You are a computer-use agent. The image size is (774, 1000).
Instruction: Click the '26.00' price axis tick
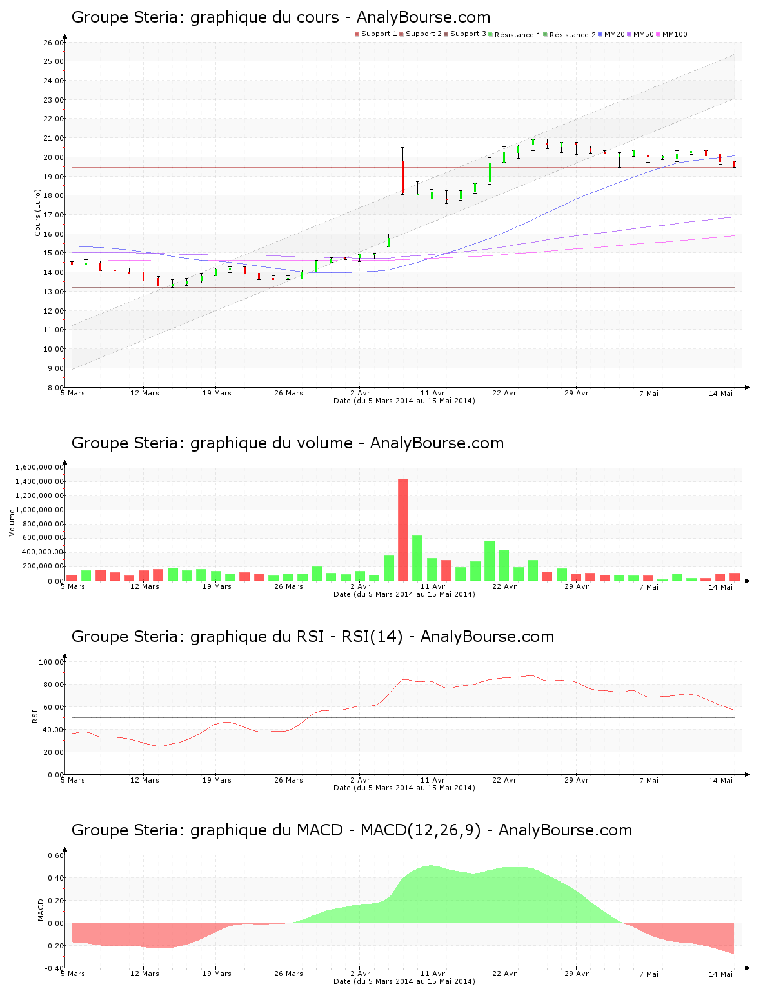tap(54, 43)
